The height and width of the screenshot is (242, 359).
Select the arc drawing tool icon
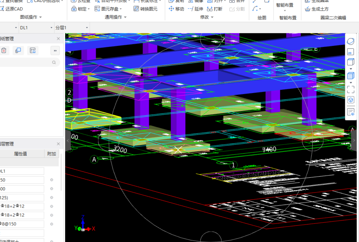tap(255, 9)
